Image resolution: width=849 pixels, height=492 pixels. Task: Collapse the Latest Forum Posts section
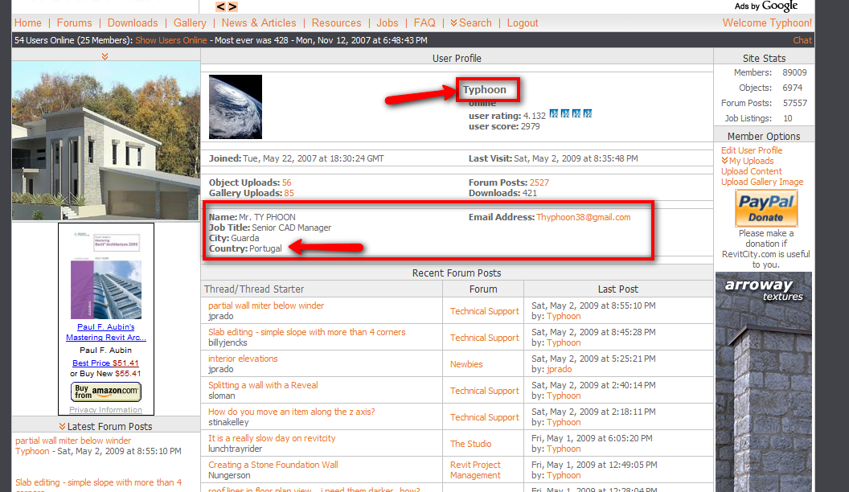[62, 427]
